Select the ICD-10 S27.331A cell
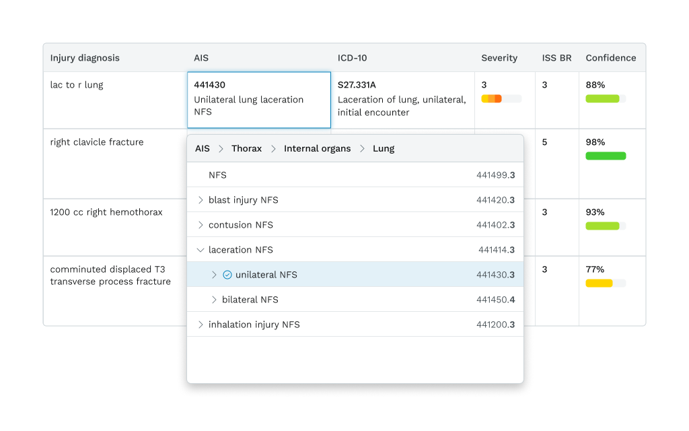 [402, 100]
